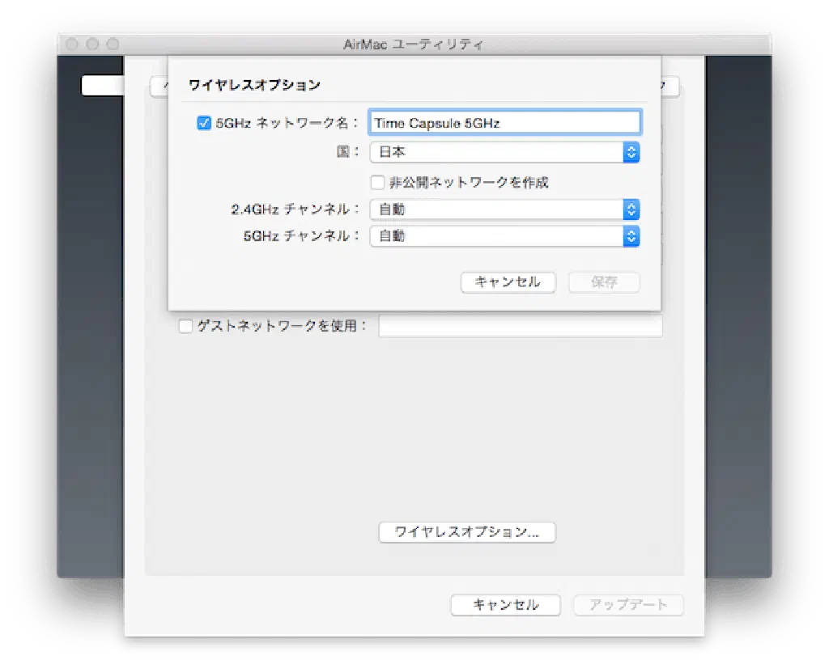
Task: Open the 国 country dropdown showing 日本
Action: [504, 152]
